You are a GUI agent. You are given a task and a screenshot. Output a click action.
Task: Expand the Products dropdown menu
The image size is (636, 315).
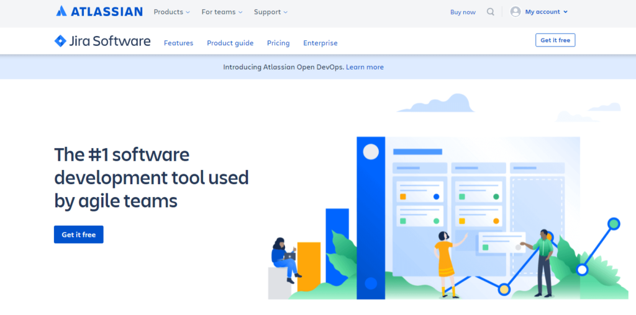pyautogui.click(x=171, y=12)
